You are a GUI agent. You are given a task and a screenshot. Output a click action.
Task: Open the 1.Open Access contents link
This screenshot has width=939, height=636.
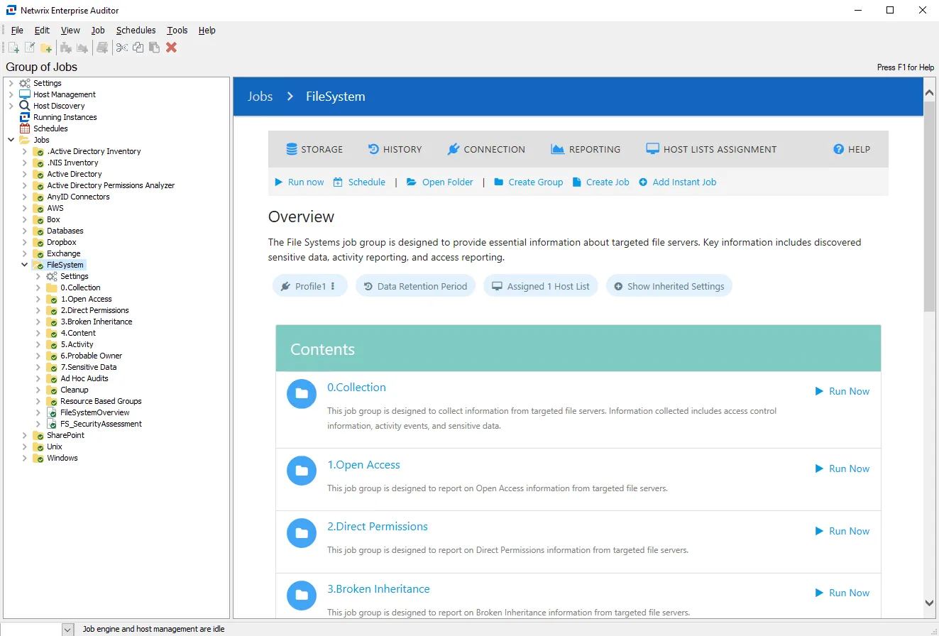363,465
